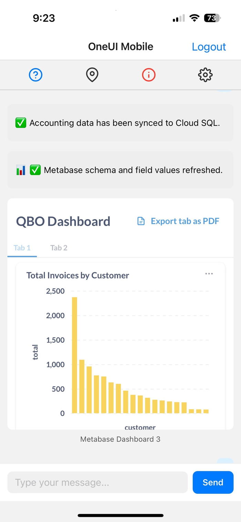Tap the blue help question mark icon
241x522 pixels.
tap(35, 75)
